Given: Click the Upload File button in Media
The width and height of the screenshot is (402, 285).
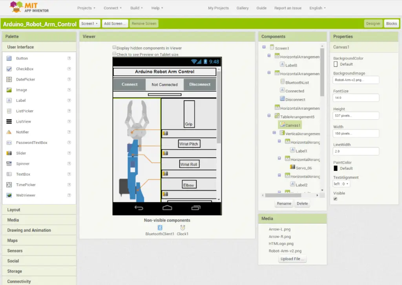Looking at the screenshot, I should coord(292,259).
